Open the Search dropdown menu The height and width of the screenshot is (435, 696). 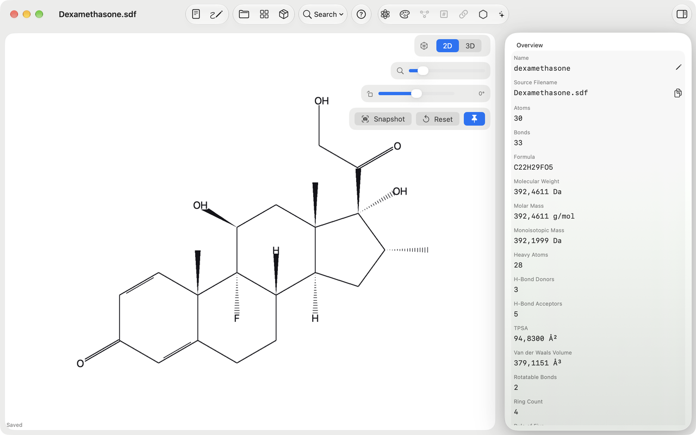click(324, 14)
